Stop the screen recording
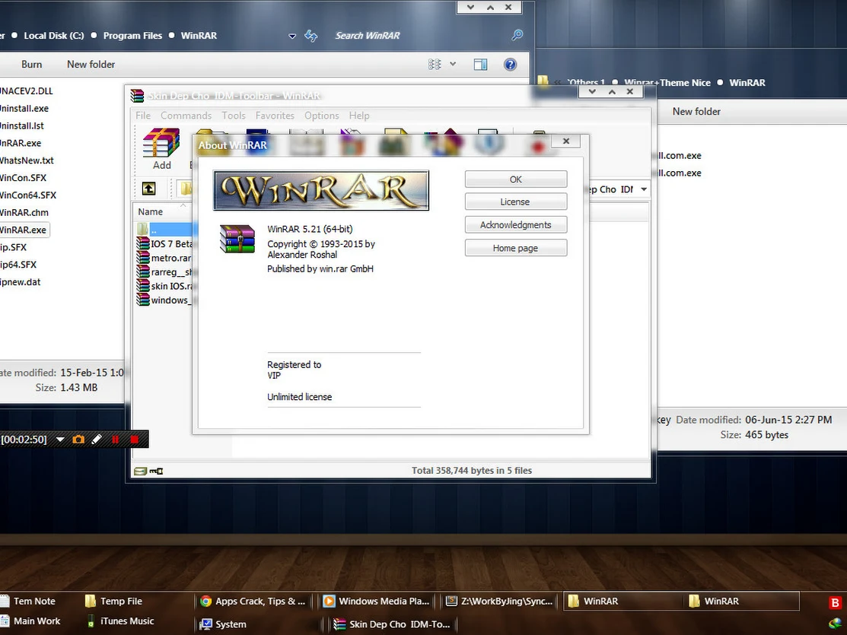Viewport: 847px width, 635px height. click(135, 440)
